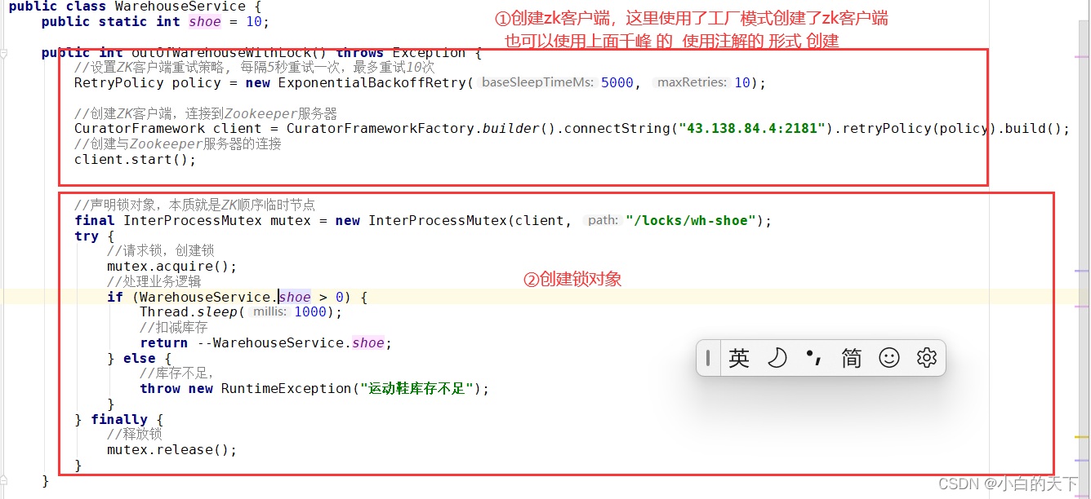Click the comment 创建与Zookeeper服务器的连接
This screenshot has height=499, width=1091.
tap(177, 144)
